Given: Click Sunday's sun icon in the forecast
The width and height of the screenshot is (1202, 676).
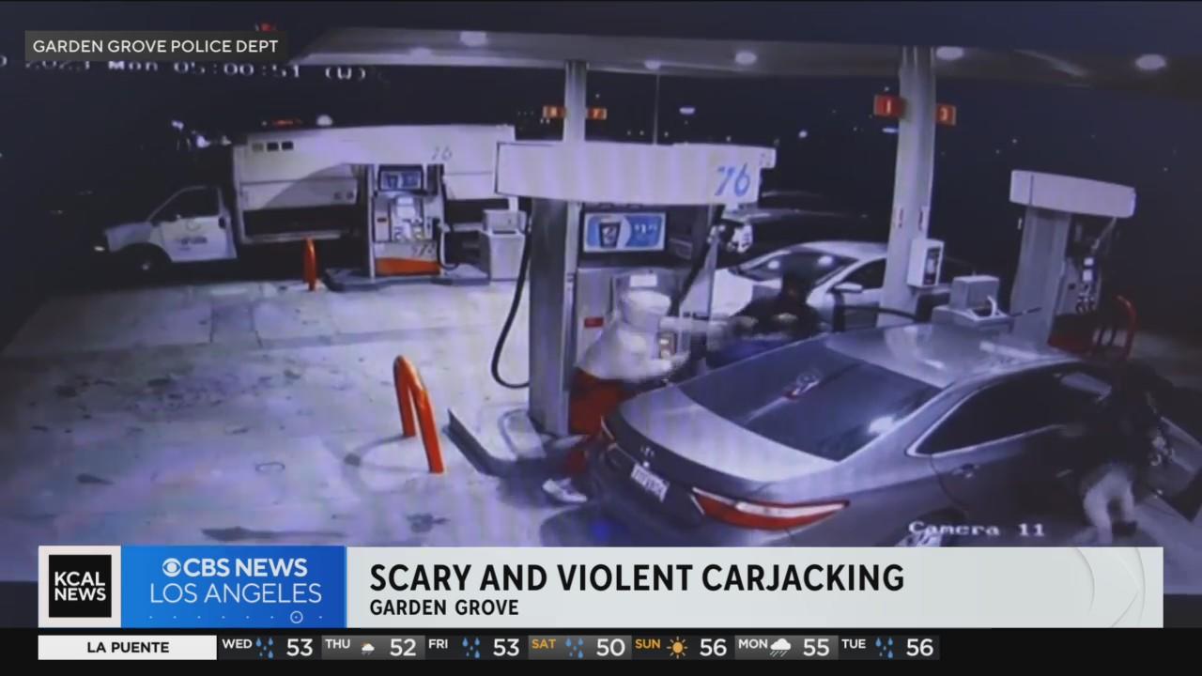Looking at the screenshot, I should (x=677, y=647).
